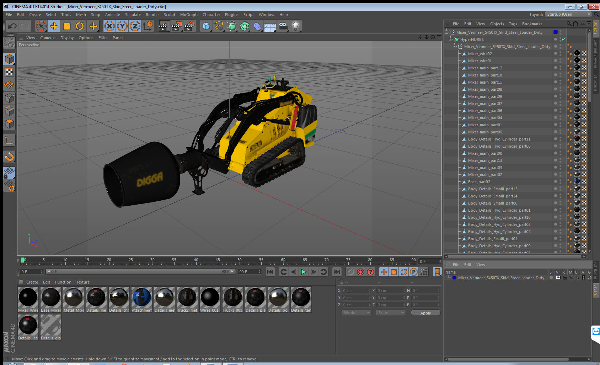Toggle autokeying button
Image resolution: width=600 pixels, height=365 pixels.
(360, 272)
